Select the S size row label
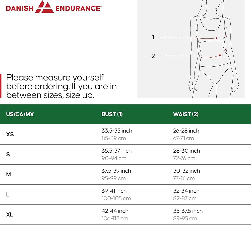The image size is (251, 225). 8,154
